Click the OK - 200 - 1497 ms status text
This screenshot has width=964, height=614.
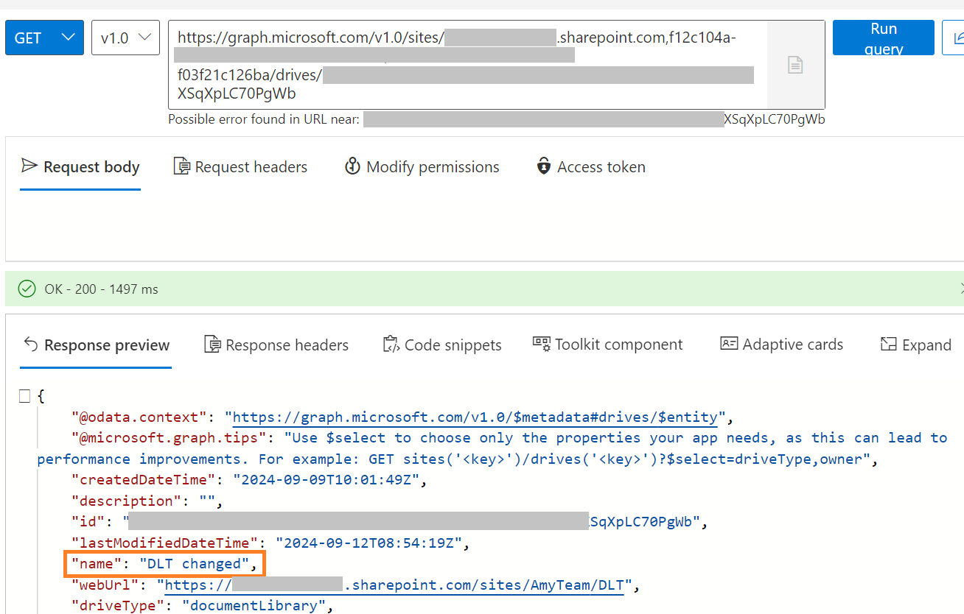pos(101,289)
